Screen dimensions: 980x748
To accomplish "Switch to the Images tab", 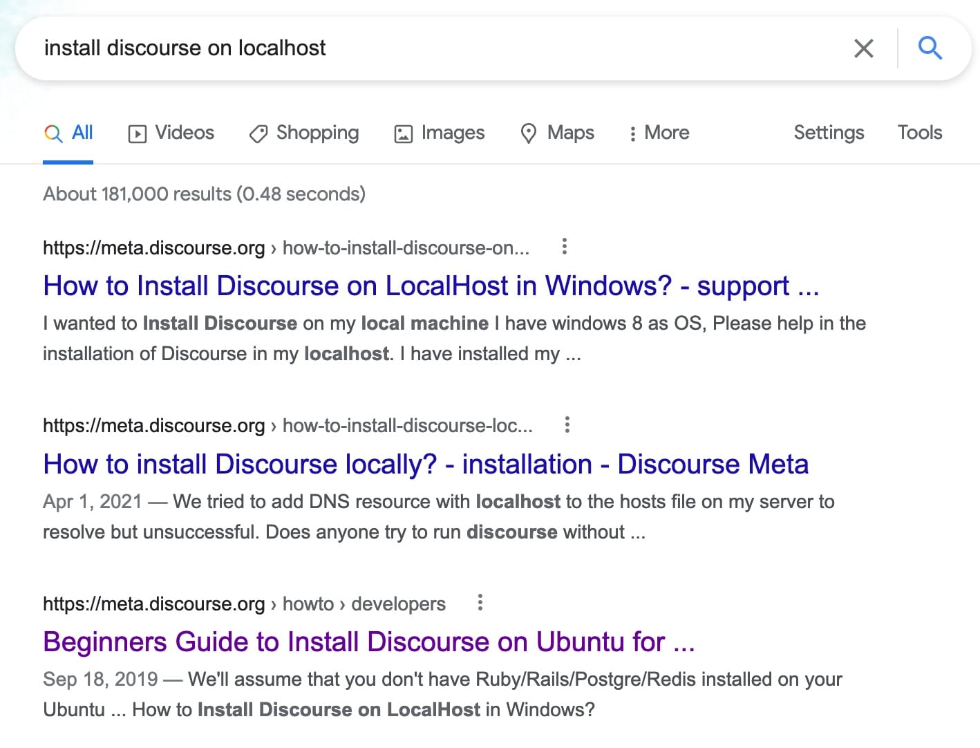I will [452, 133].
